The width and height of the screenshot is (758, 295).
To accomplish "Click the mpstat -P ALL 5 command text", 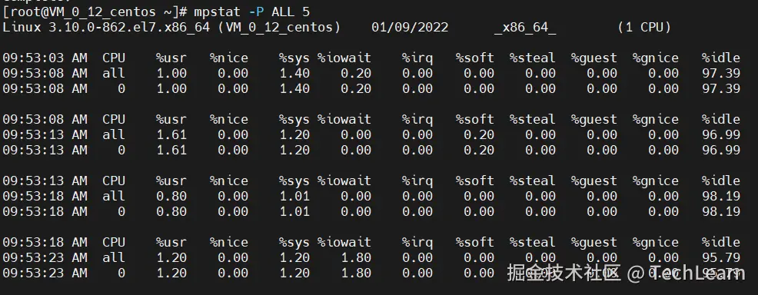I will (252, 12).
